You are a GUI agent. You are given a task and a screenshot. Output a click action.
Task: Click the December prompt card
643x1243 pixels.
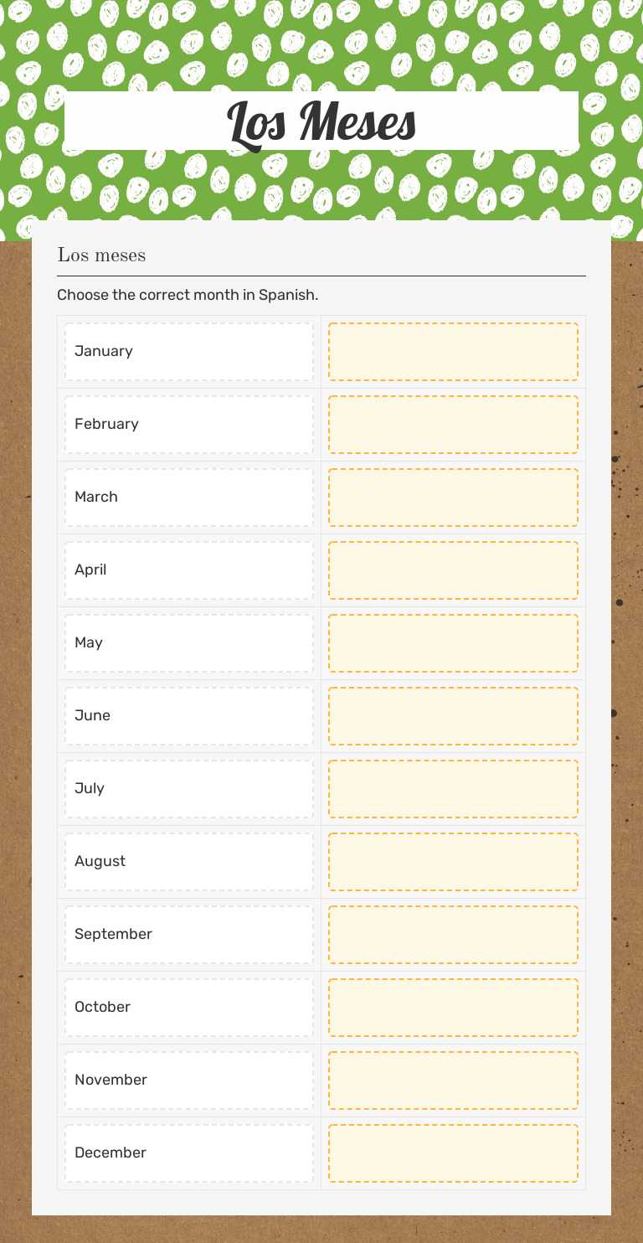tap(189, 1153)
